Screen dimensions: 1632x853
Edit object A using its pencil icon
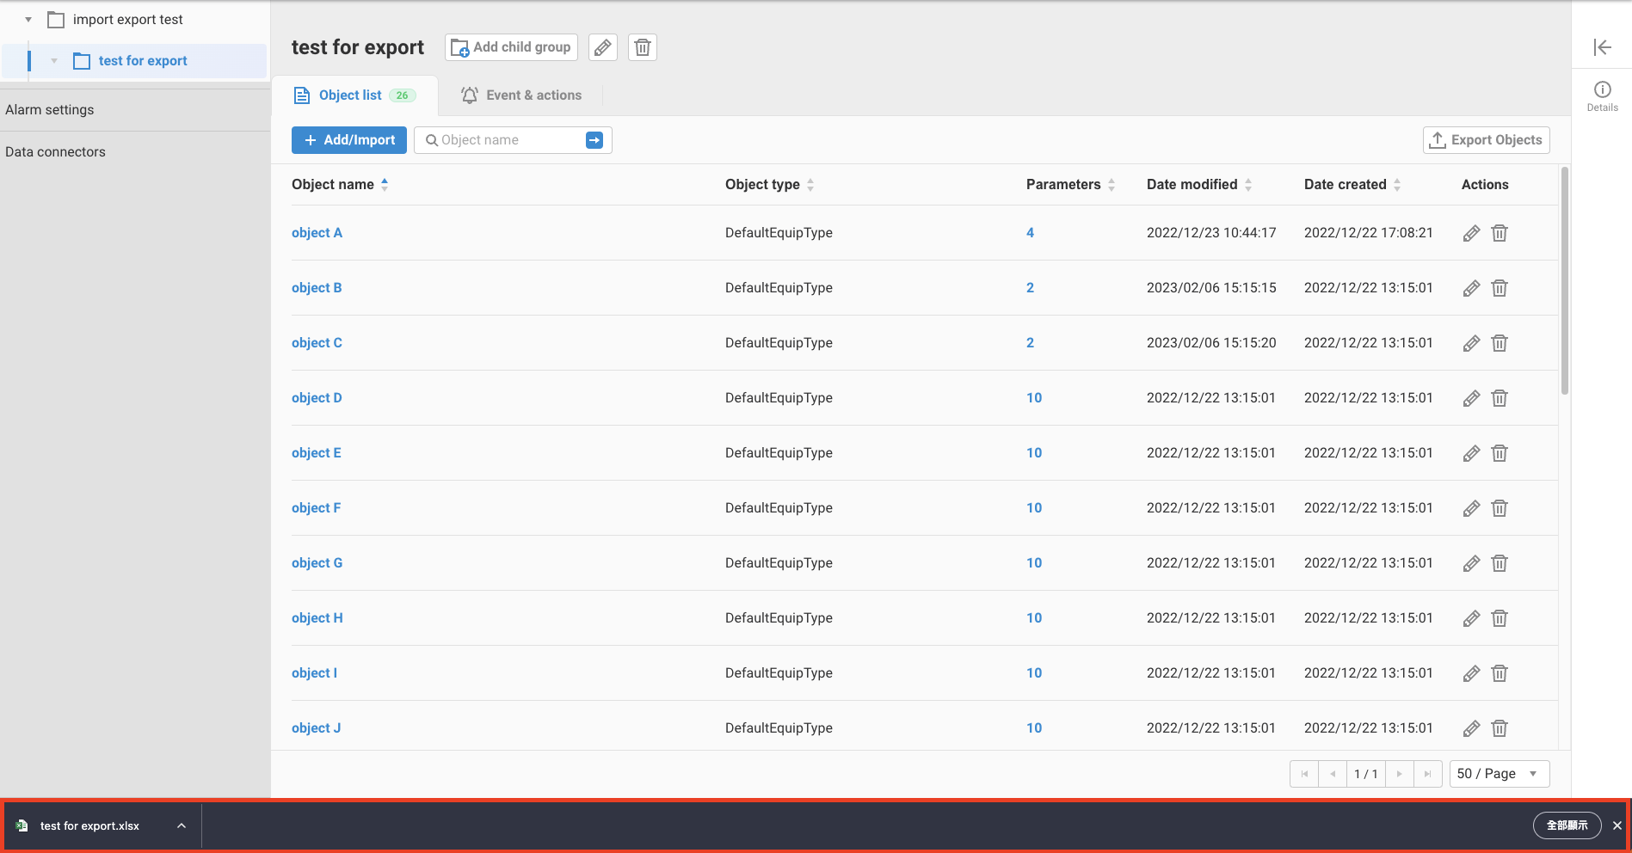point(1471,233)
